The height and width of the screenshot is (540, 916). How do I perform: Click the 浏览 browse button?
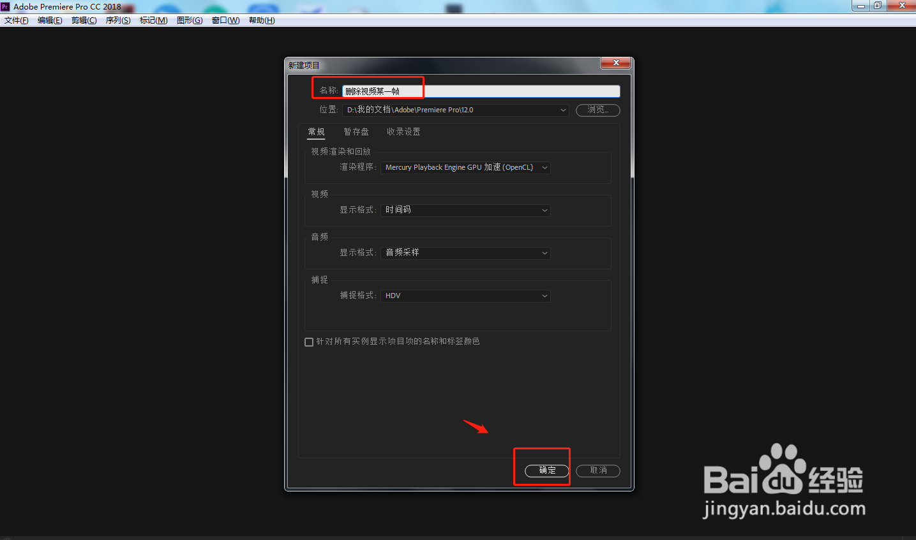598,110
